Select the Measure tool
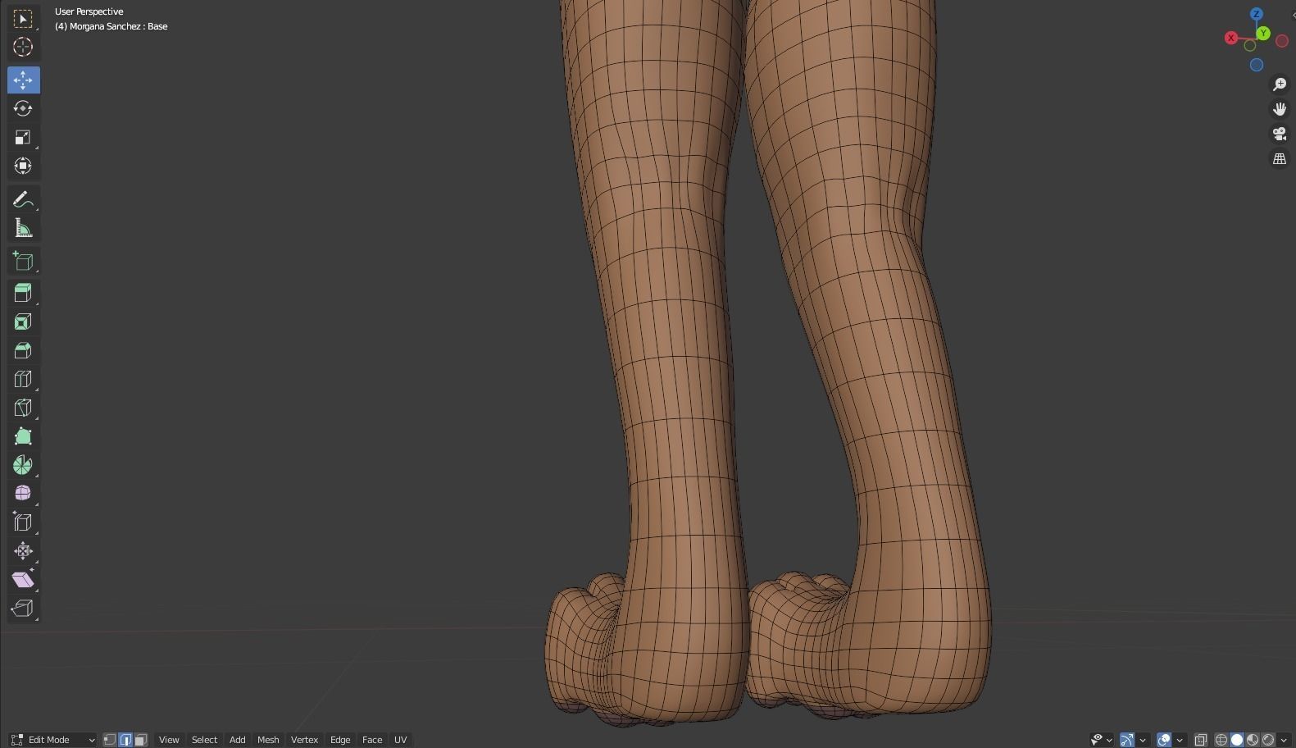 pyautogui.click(x=23, y=228)
